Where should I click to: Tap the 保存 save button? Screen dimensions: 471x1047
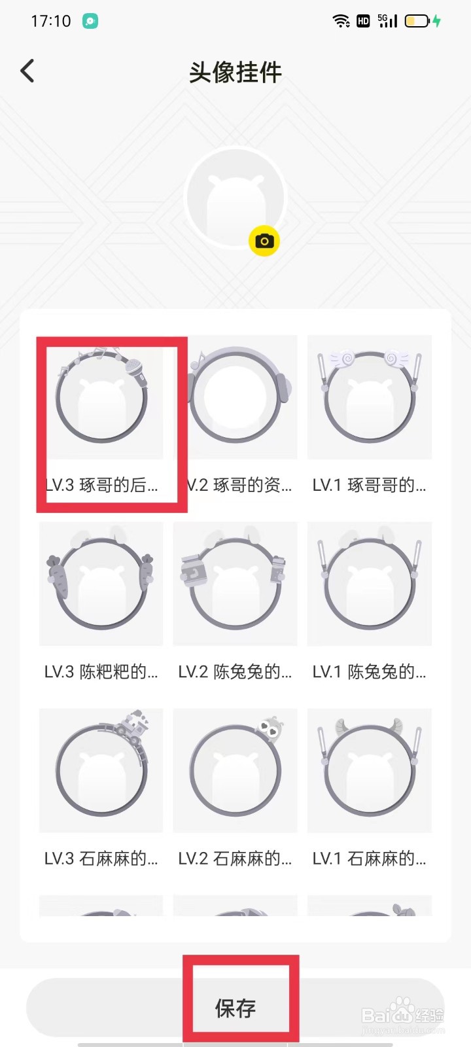(x=235, y=1008)
